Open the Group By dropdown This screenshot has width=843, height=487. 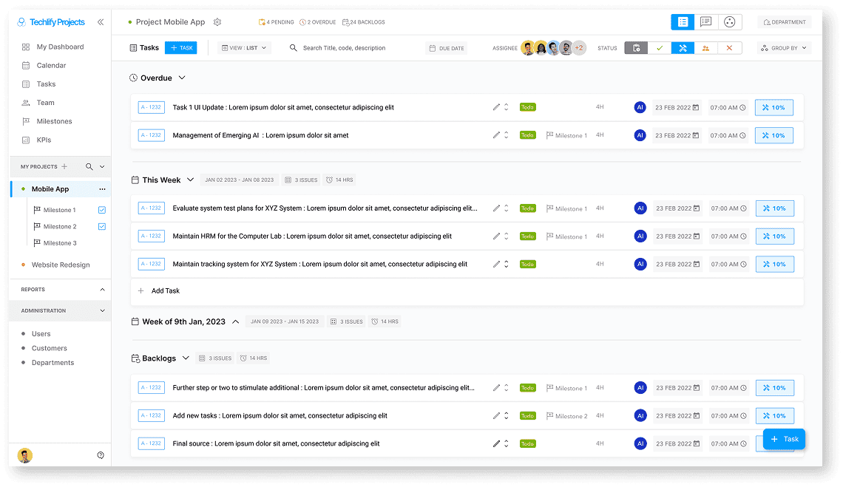(785, 48)
